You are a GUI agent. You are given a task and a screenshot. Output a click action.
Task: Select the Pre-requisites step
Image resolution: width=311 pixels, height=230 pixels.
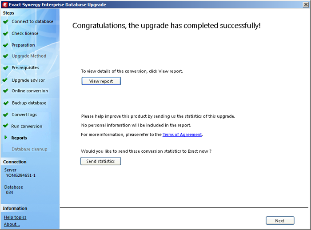pyautogui.click(x=25, y=68)
